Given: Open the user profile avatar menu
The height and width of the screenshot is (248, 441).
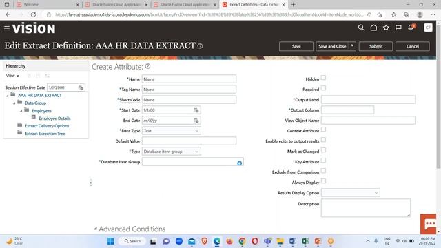Looking at the screenshot, I should (x=428, y=28).
